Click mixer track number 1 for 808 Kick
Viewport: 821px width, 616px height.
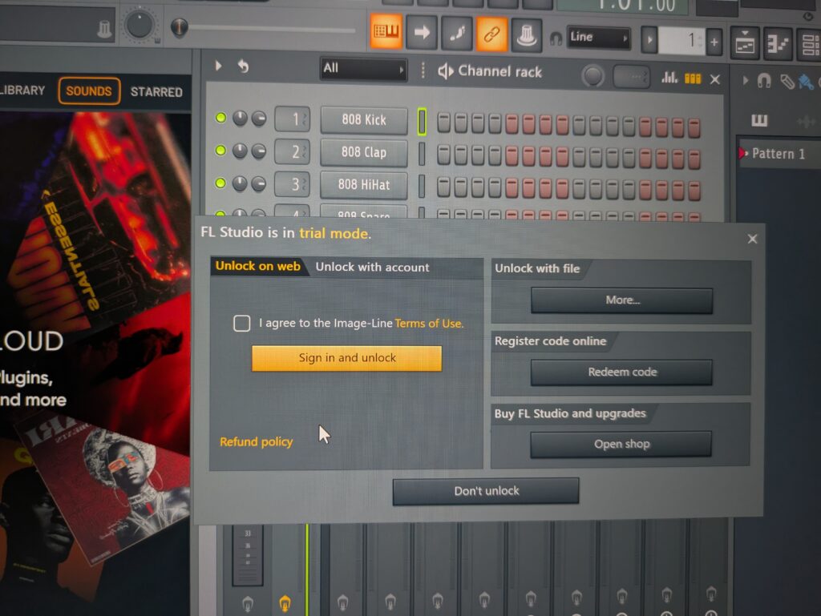(x=292, y=119)
